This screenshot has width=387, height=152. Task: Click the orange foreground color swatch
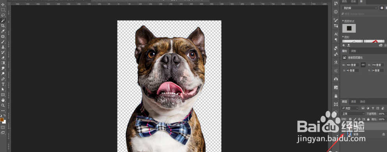[x=2, y=120]
